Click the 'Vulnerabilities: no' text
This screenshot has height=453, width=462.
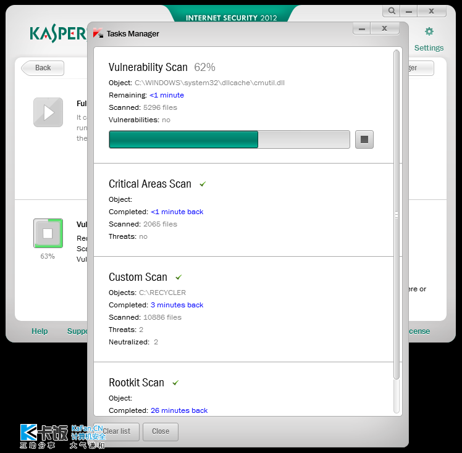(x=140, y=120)
